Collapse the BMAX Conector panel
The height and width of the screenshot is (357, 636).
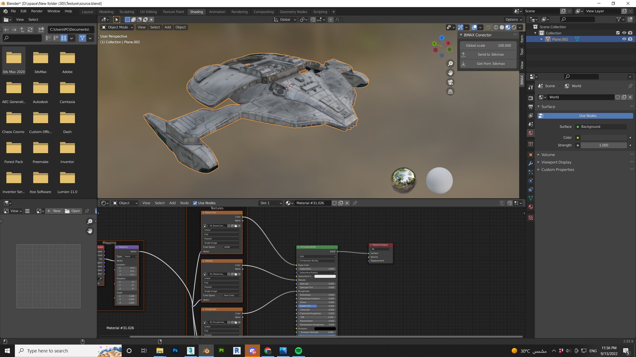(x=461, y=35)
